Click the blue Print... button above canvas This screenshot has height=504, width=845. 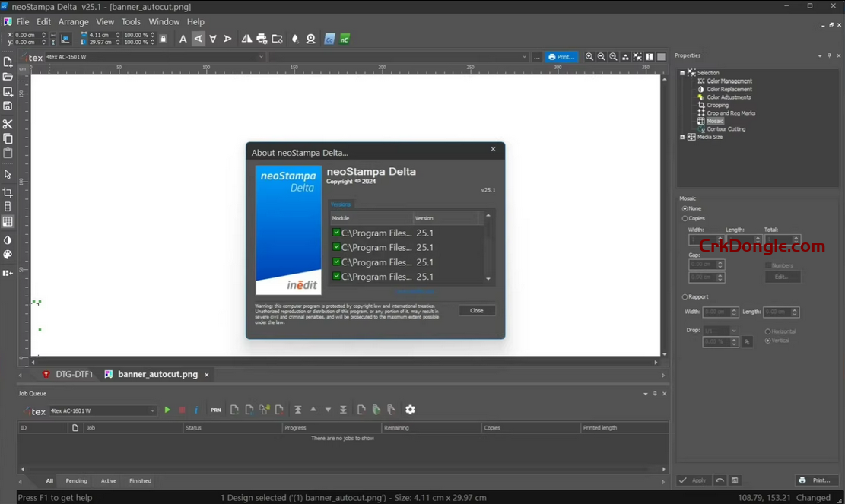point(561,57)
